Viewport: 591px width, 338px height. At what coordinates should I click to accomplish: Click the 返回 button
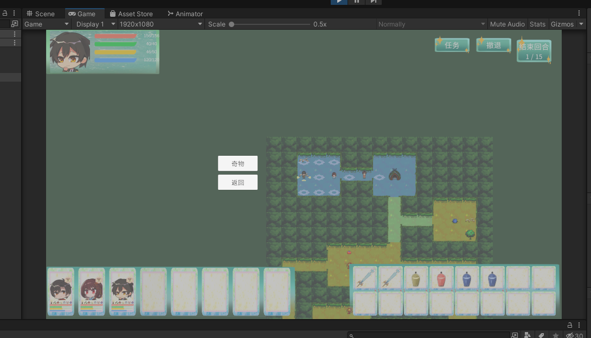(x=237, y=182)
